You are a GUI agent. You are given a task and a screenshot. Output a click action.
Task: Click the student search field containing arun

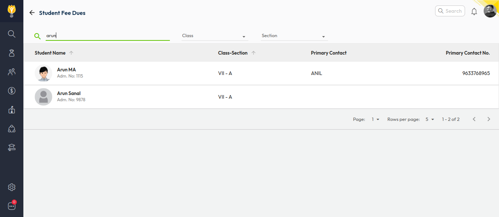108,36
